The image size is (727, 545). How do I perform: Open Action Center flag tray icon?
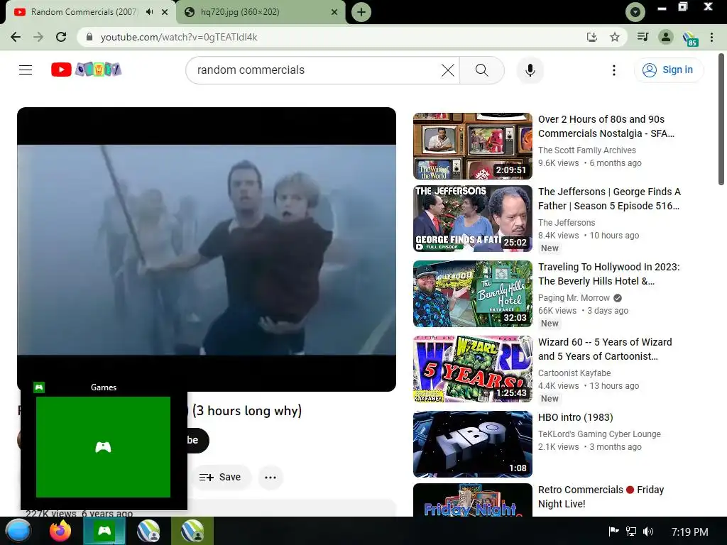point(613,531)
